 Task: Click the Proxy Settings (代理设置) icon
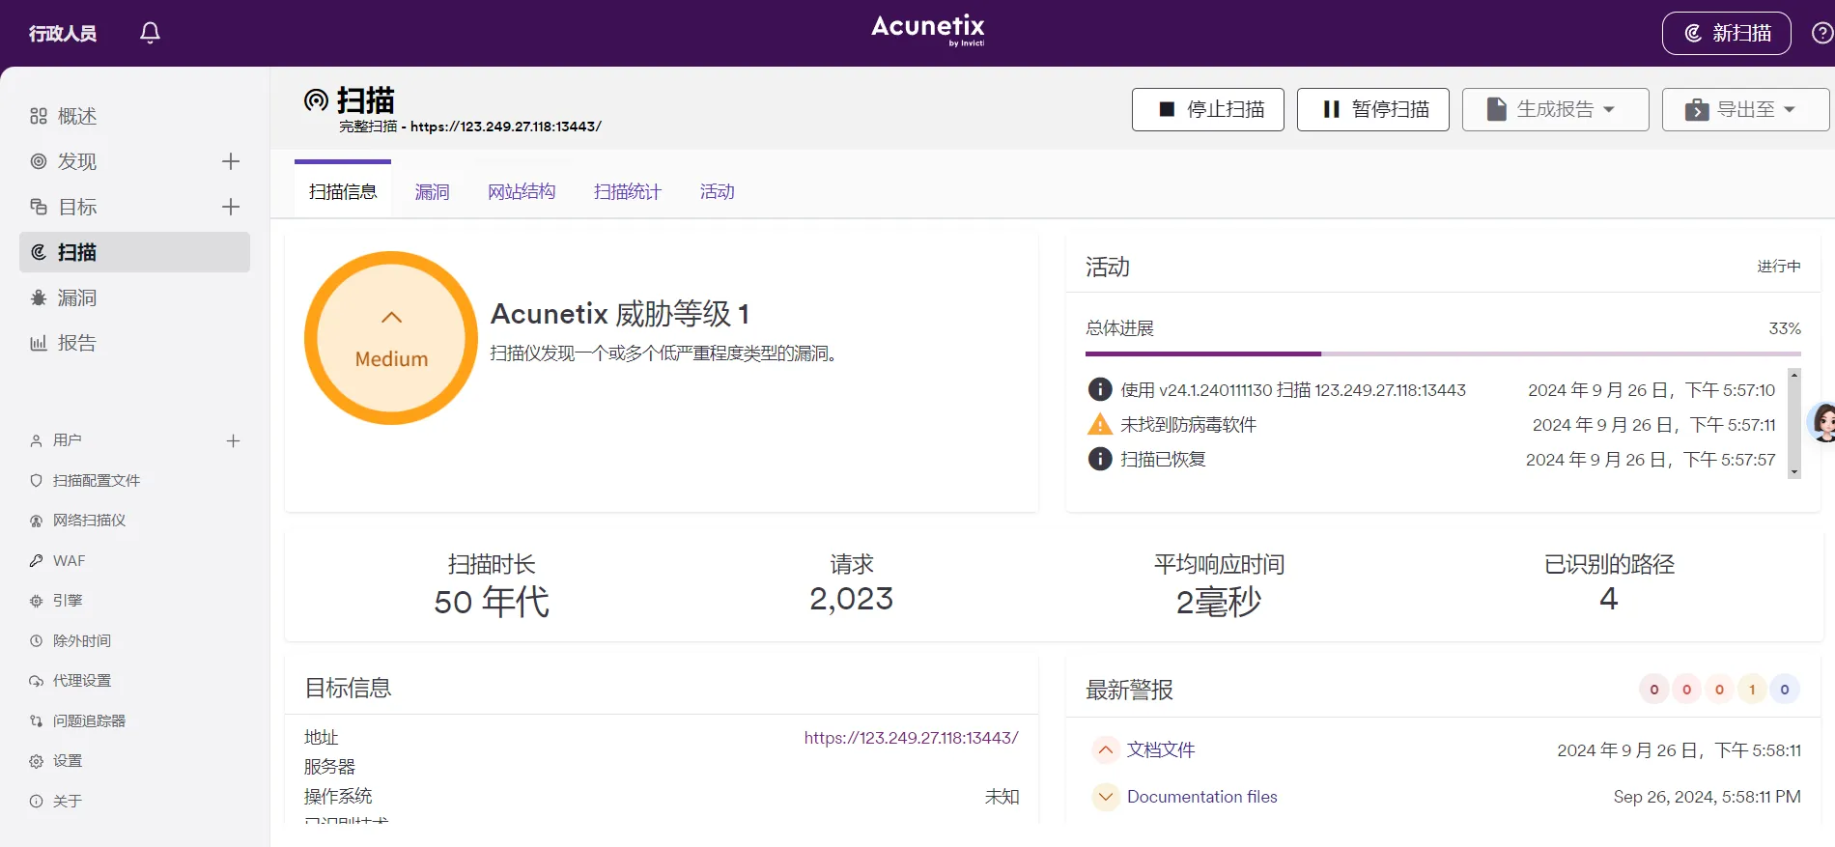click(x=36, y=681)
